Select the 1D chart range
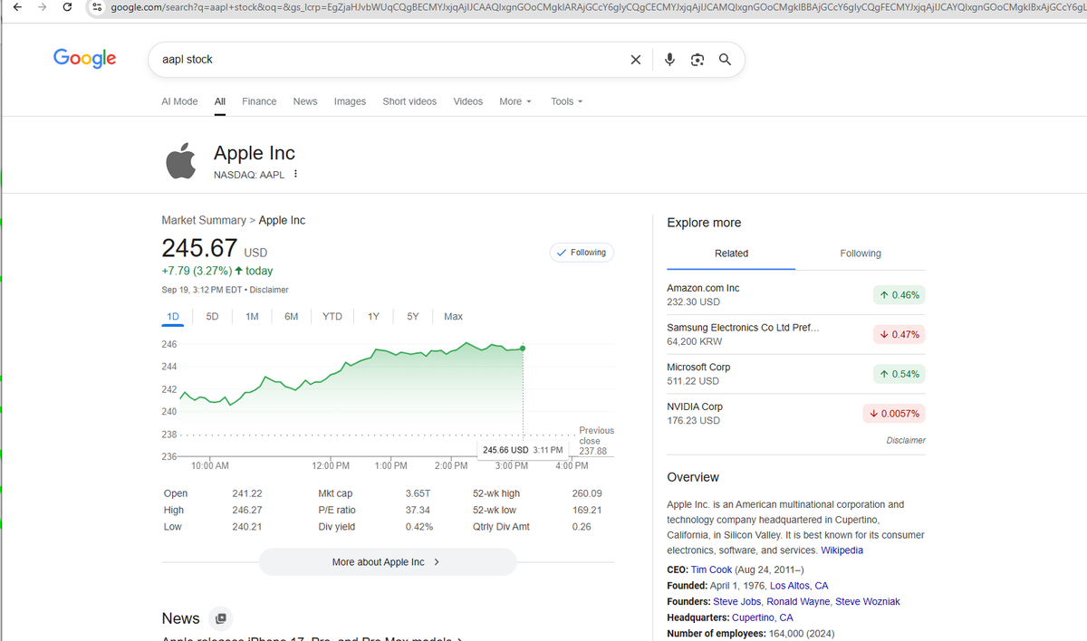Viewport: 1087px width, 641px height. [173, 317]
